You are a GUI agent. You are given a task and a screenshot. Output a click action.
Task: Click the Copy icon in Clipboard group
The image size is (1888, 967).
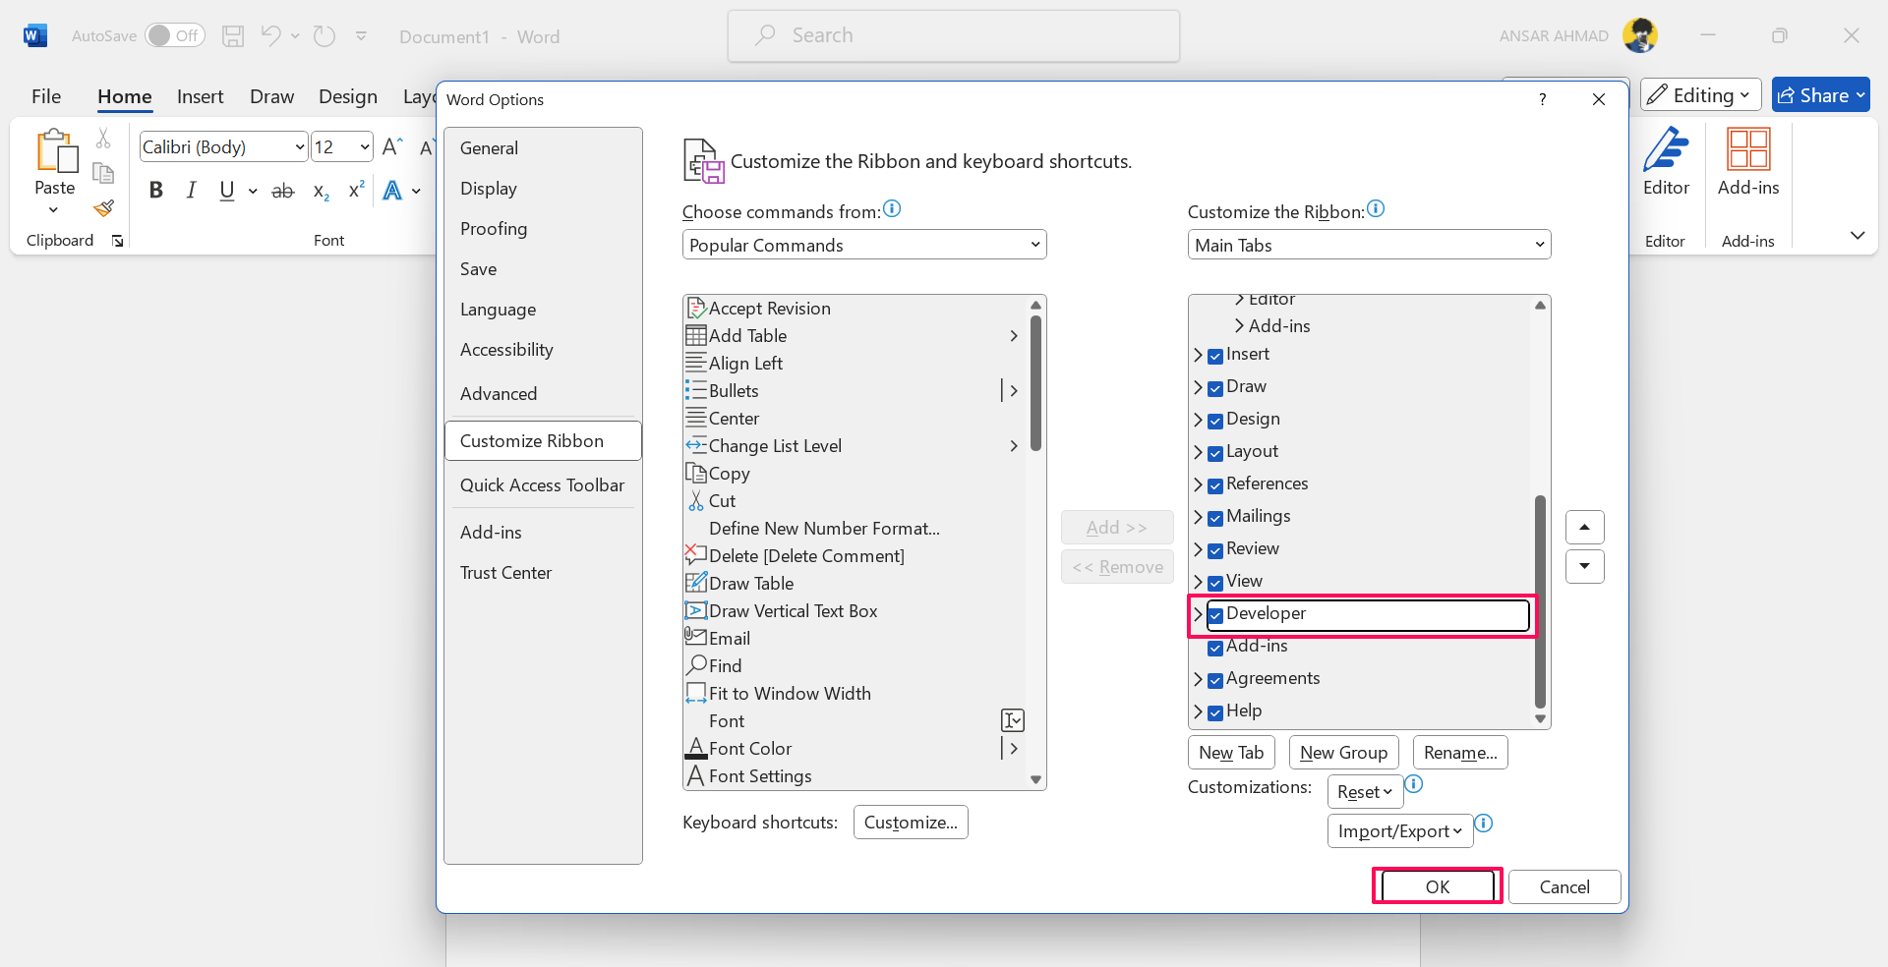[103, 173]
